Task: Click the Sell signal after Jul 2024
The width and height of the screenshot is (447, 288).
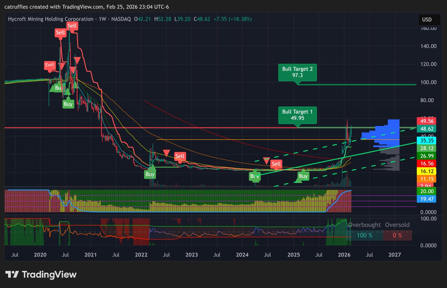Action: (x=276, y=164)
